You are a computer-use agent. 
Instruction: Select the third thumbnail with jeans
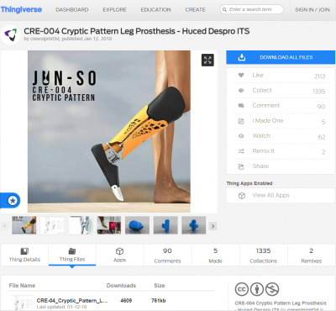click(81, 225)
